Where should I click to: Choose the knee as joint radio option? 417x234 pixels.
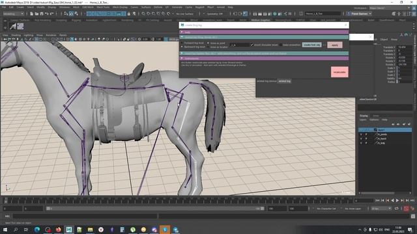point(208,43)
